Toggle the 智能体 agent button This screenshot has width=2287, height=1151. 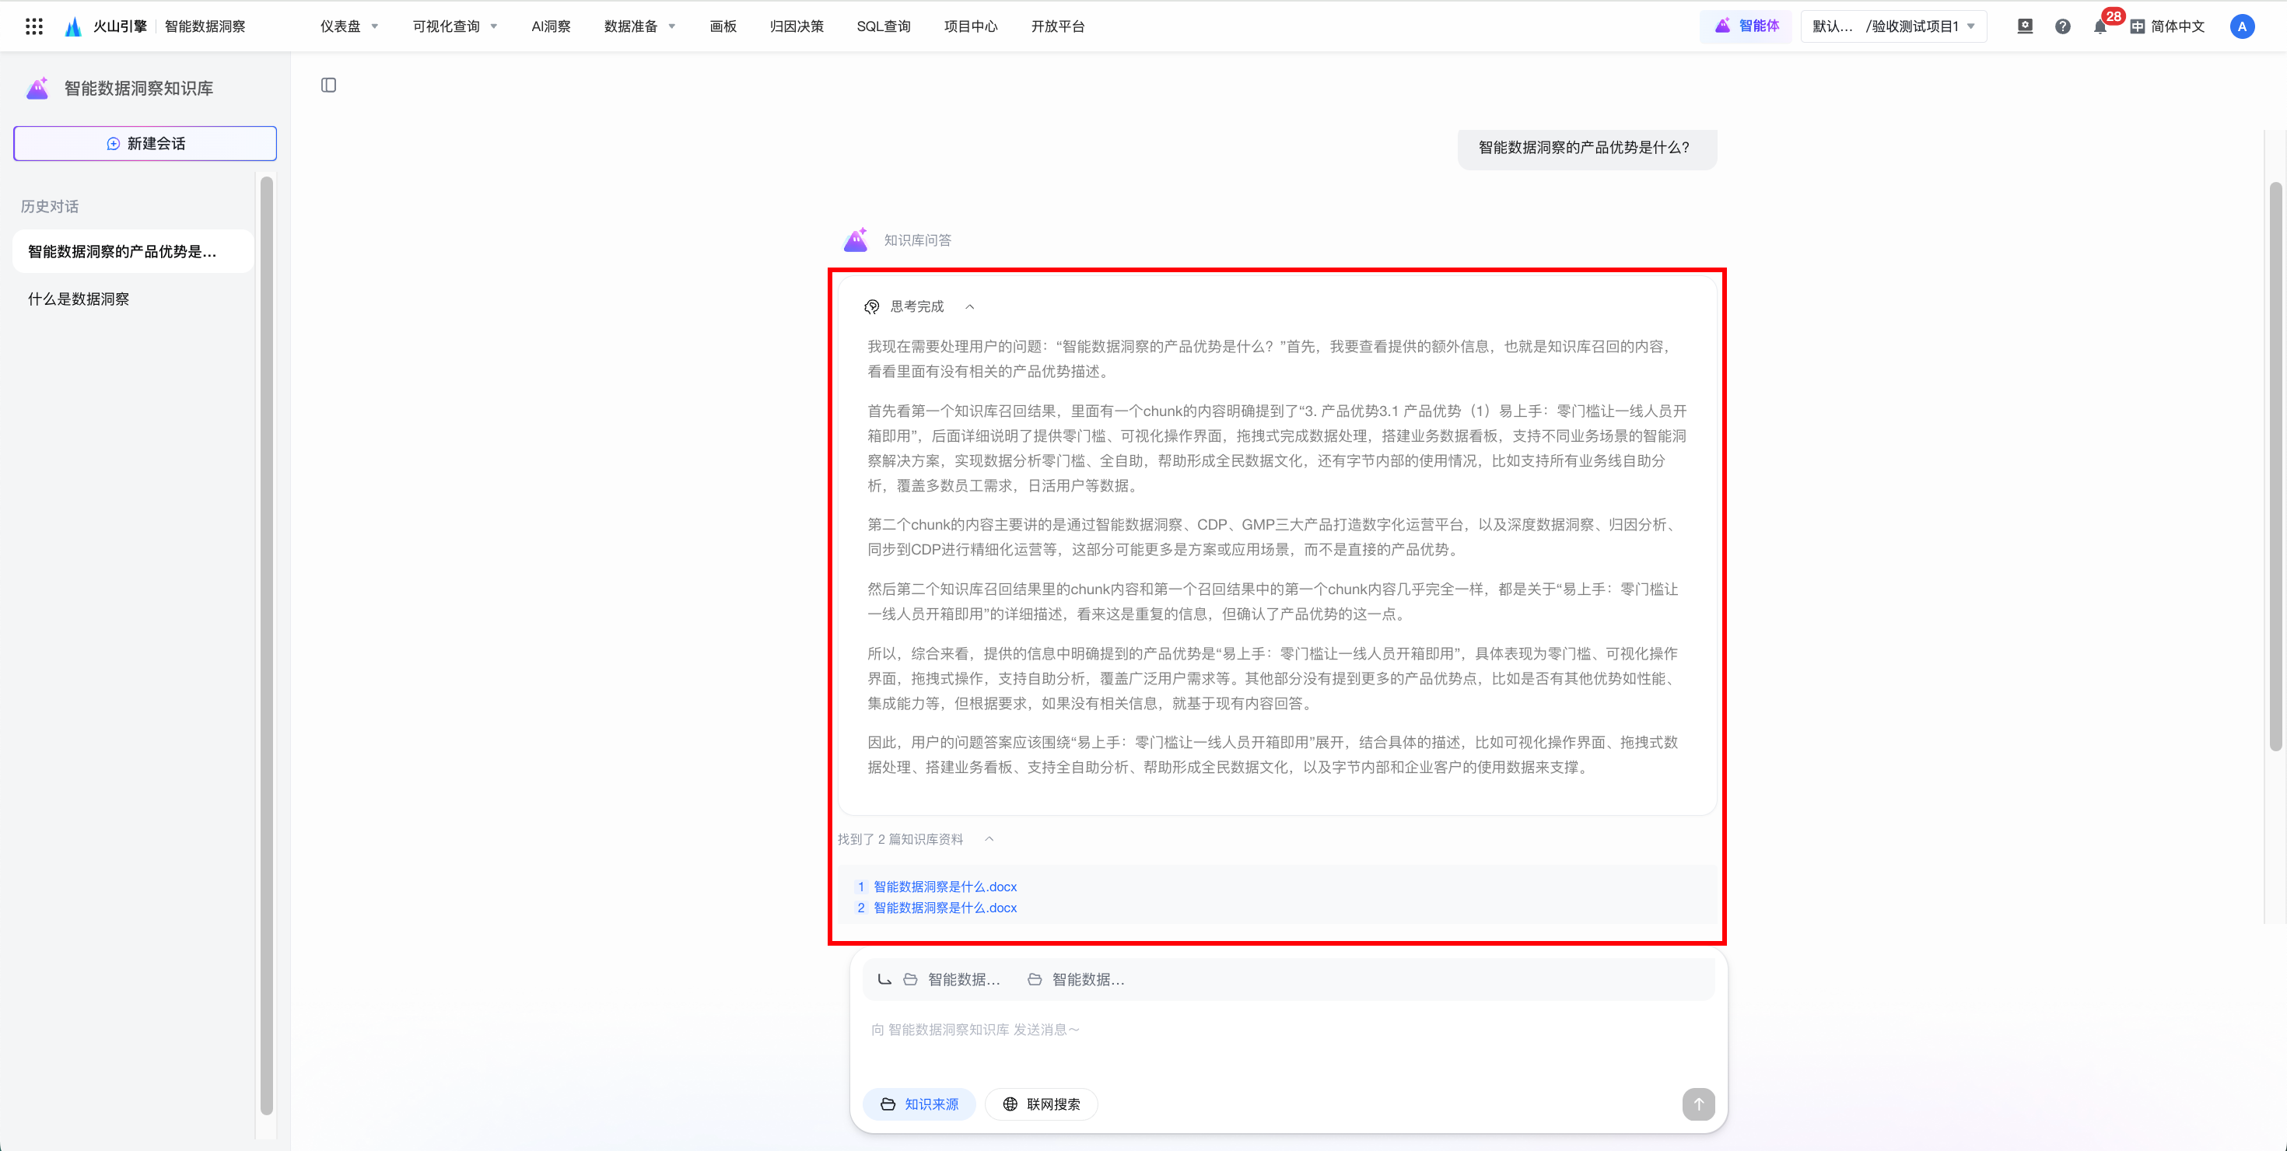[1746, 26]
